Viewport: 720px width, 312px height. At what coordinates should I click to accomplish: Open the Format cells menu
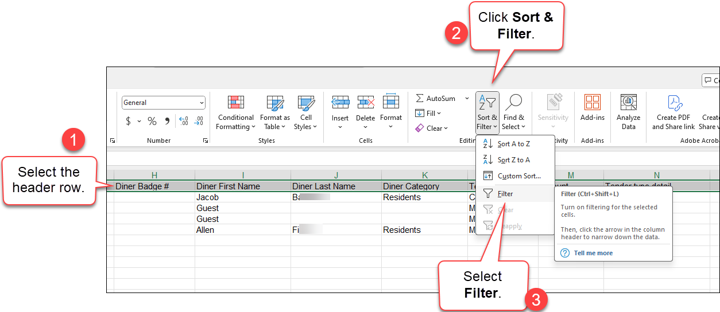pyautogui.click(x=391, y=112)
